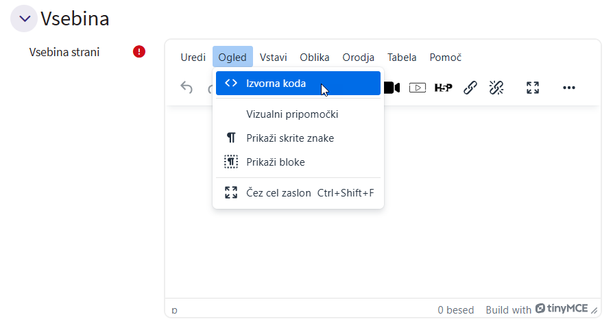
Task: Open the Oblika menu
Action: (315, 58)
